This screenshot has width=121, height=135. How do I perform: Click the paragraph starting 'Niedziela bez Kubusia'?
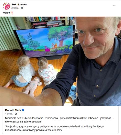point(59,120)
